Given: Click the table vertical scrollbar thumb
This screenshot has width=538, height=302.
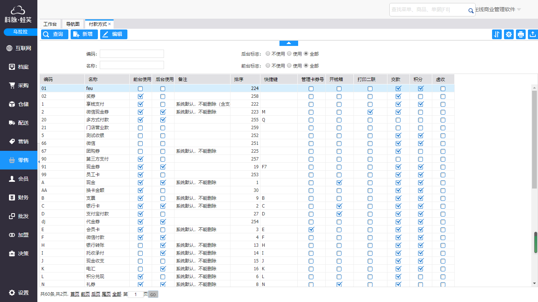Looking at the screenshot, I should [534, 139].
